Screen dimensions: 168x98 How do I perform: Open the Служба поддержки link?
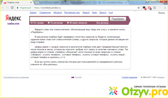pos(129,77)
